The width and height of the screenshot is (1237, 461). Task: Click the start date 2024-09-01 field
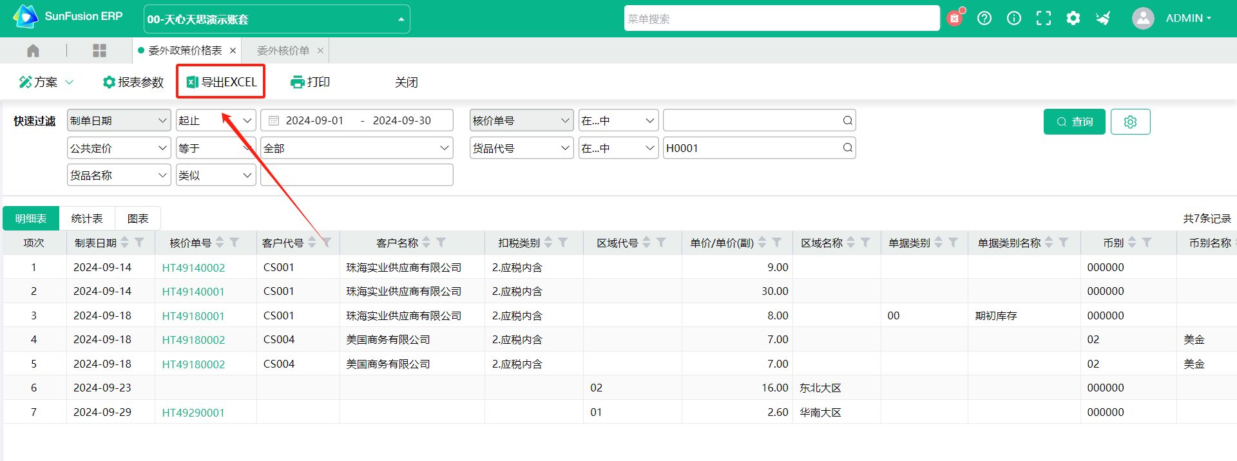coord(315,120)
